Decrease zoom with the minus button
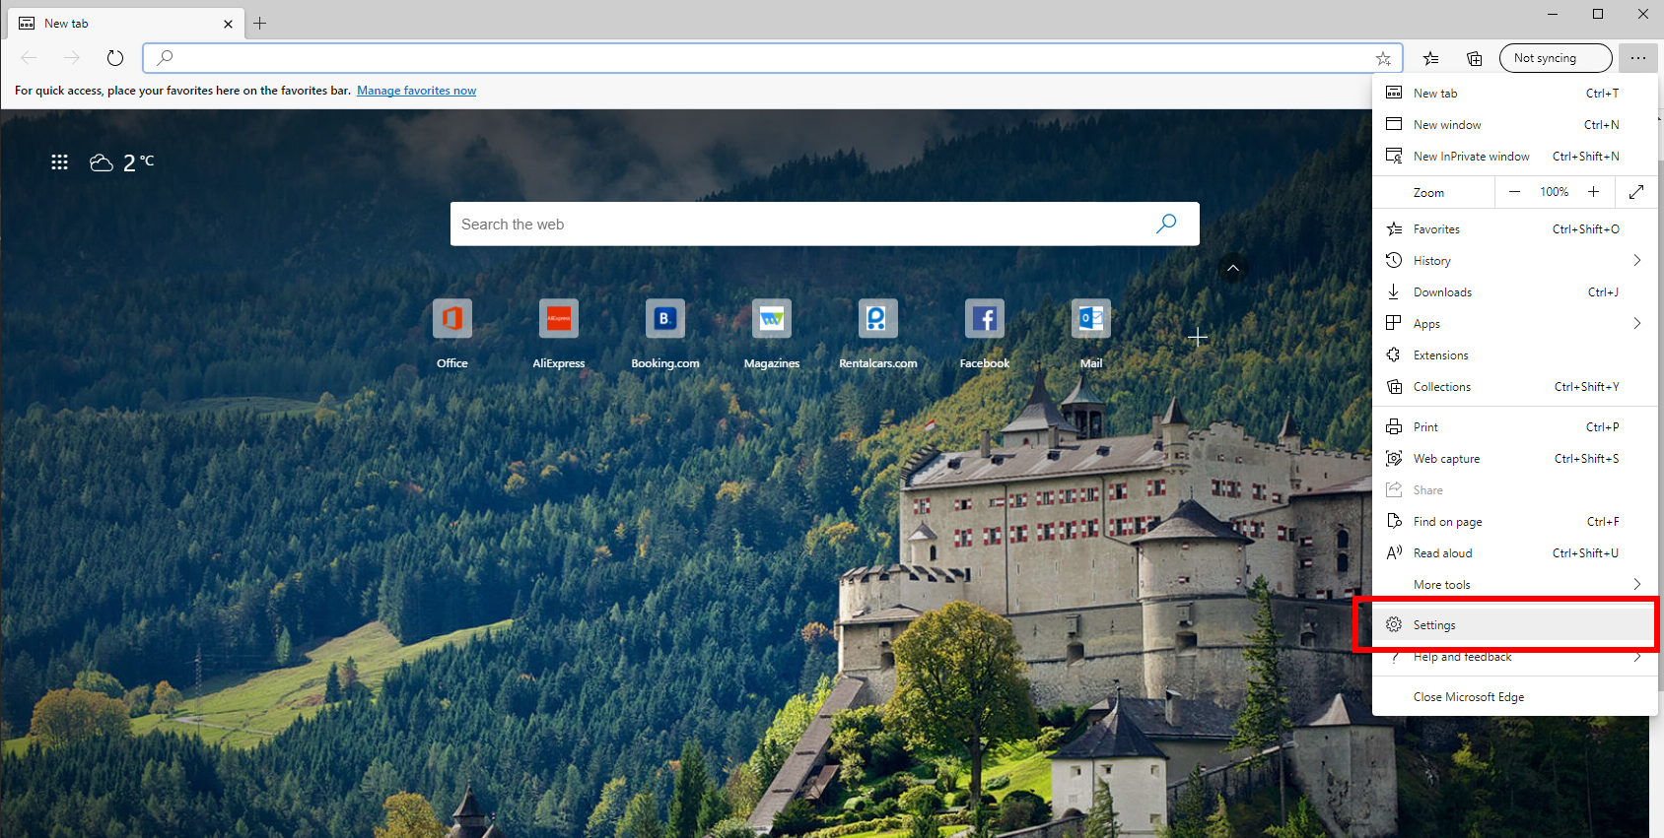Image resolution: width=1664 pixels, height=838 pixels. (1514, 192)
